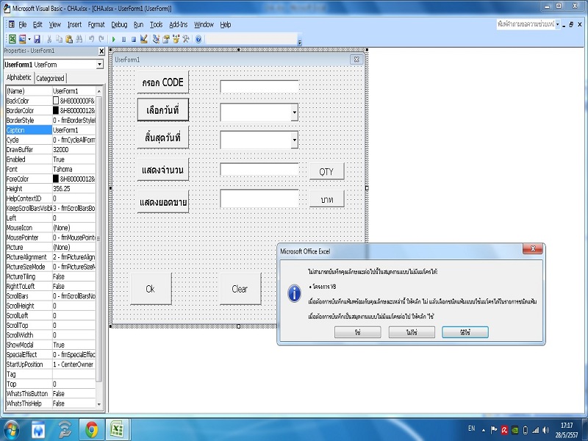The height and width of the screenshot is (441, 588).
Task: Click the text box beside กรอก CODE
Action: 259,86
